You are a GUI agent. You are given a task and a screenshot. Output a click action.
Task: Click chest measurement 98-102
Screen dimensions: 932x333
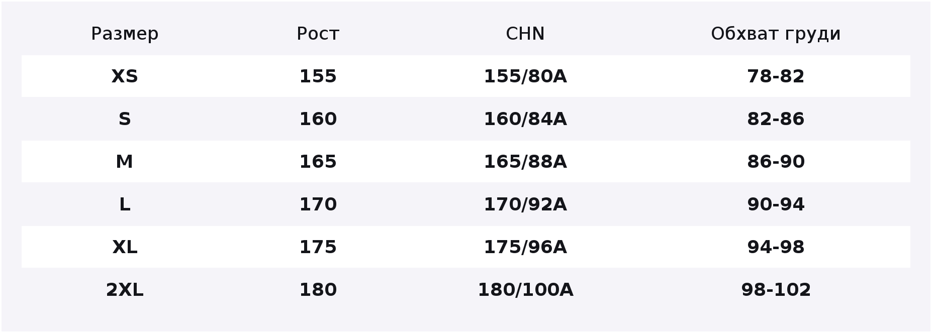point(776,290)
